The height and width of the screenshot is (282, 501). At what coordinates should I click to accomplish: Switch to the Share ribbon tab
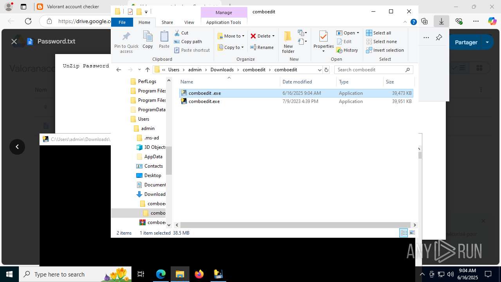point(167,22)
